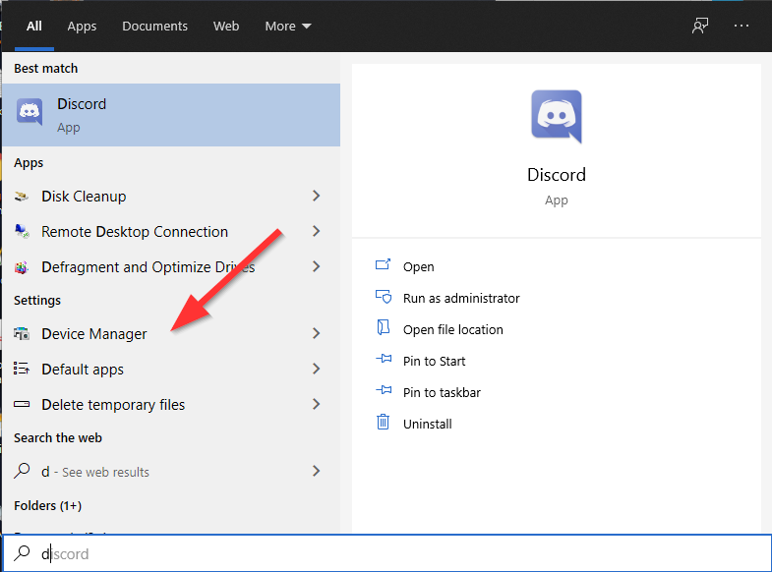Switch to the All tab
Viewport: 772px width, 572px height.
tap(34, 27)
